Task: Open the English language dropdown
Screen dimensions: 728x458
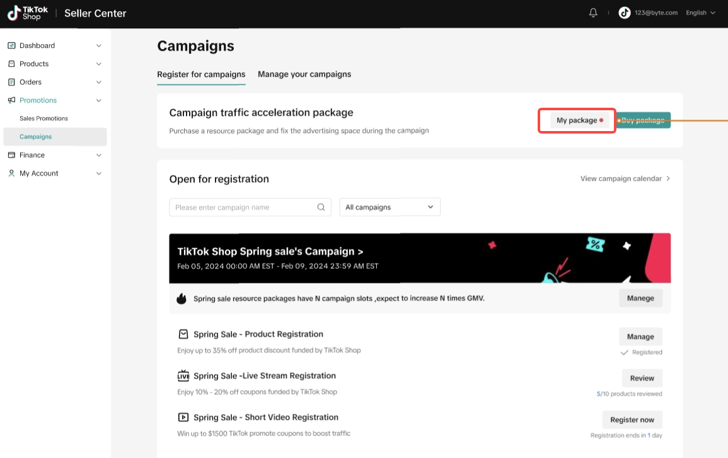Action: [700, 13]
